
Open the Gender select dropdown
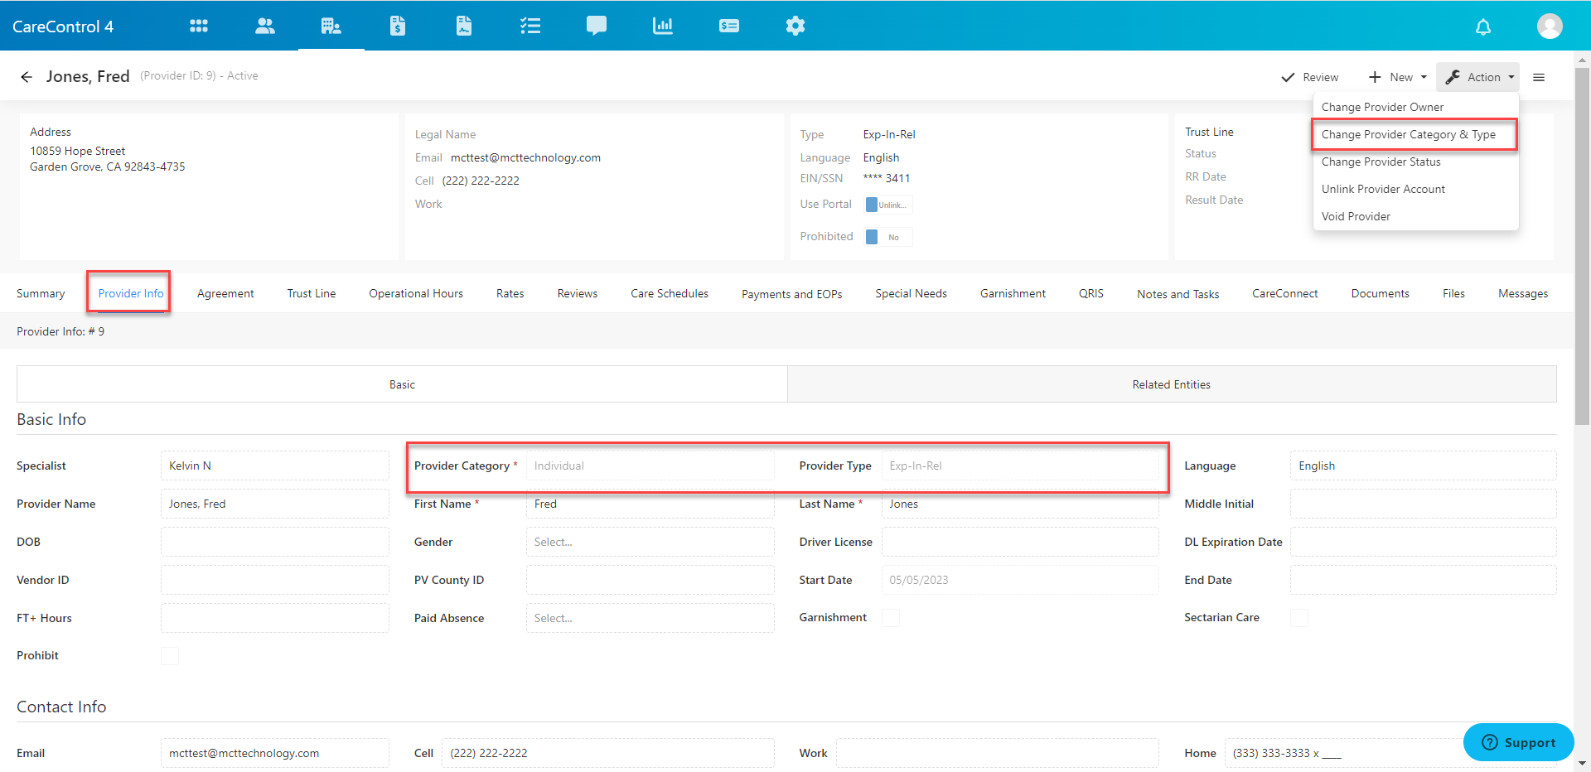coord(650,542)
